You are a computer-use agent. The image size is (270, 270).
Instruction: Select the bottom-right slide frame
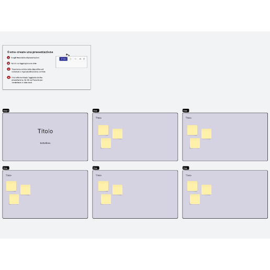coord(225,194)
